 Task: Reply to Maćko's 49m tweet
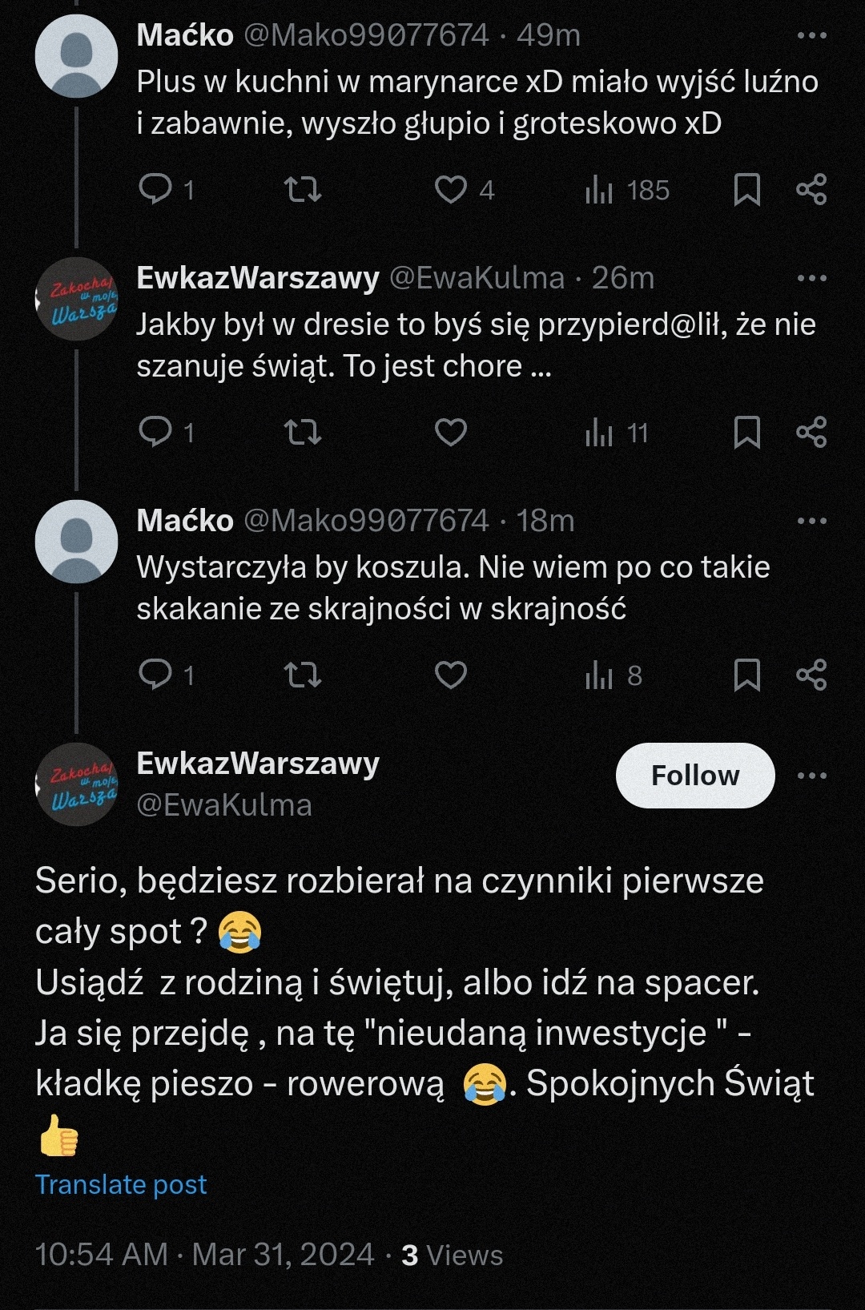[155, 189]
